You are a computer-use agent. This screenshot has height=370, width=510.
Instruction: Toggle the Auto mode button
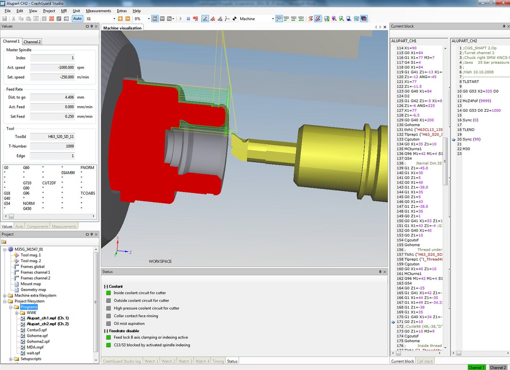pyautogui.click(x=77, y=19)
